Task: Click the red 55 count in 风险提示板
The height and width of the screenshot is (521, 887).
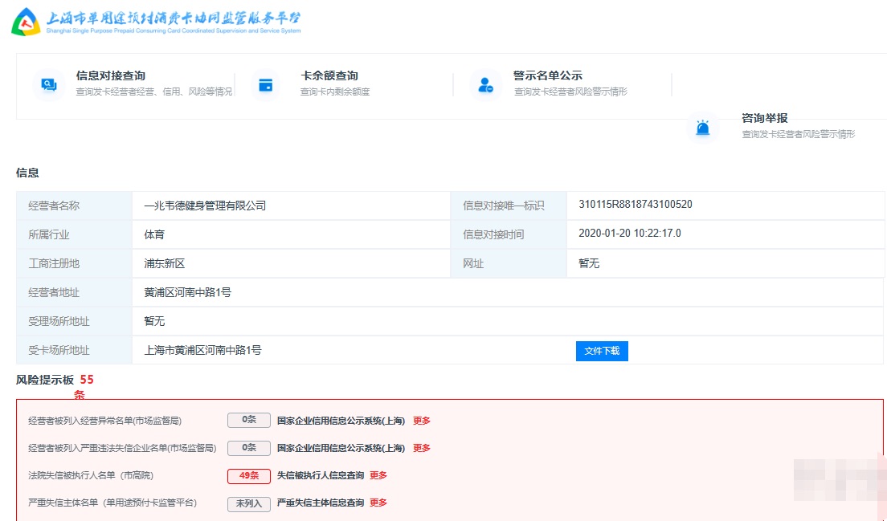Action: click(x=88, y=379)
